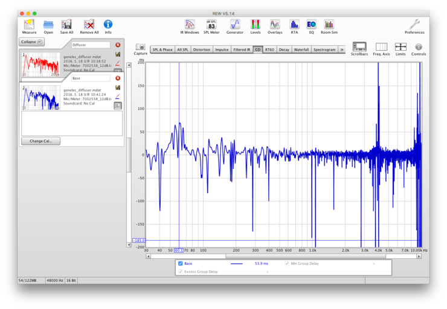
Task: Open the graph Limits settings
Action: 400,48
